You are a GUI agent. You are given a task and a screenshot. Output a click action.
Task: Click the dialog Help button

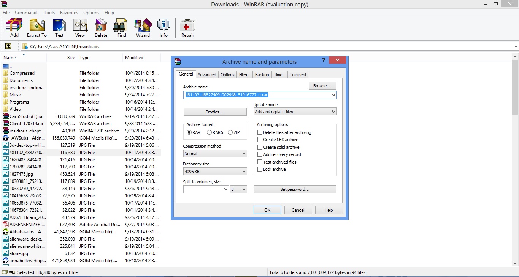click(329, 210)
